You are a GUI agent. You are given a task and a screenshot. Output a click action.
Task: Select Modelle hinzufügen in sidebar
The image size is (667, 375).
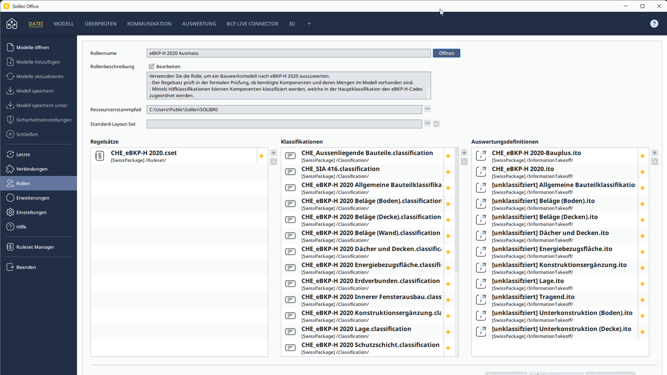click(x=39, y=62)
